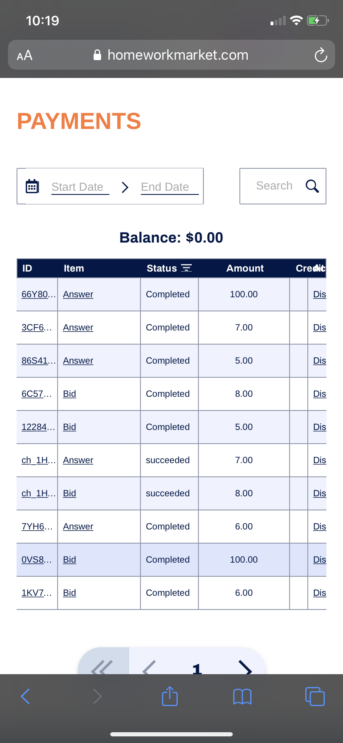Go to next page of payments
The height and width of the screenshot is (743, 343).
pos(245,667)
